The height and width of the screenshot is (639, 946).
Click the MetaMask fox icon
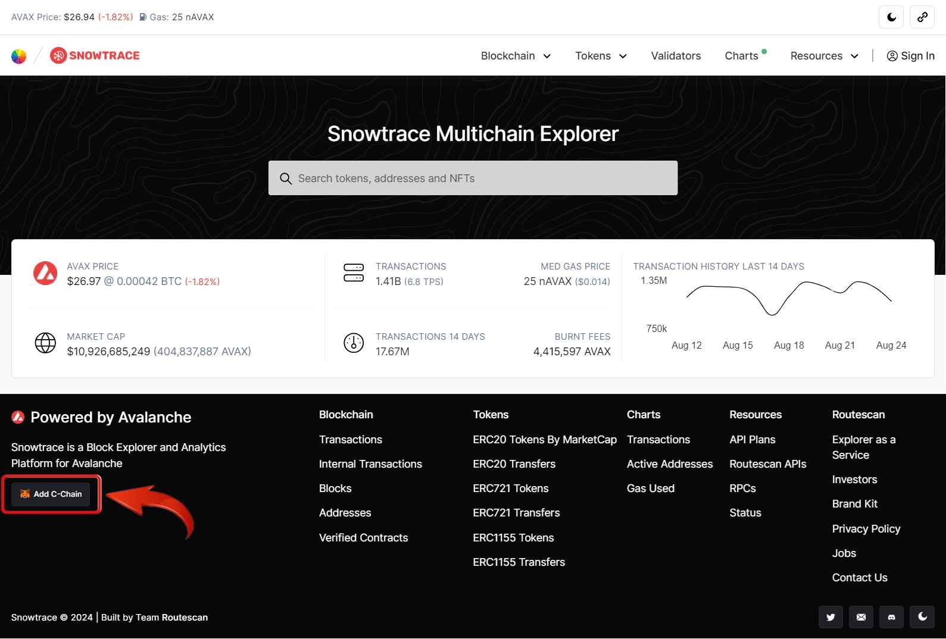25,494
